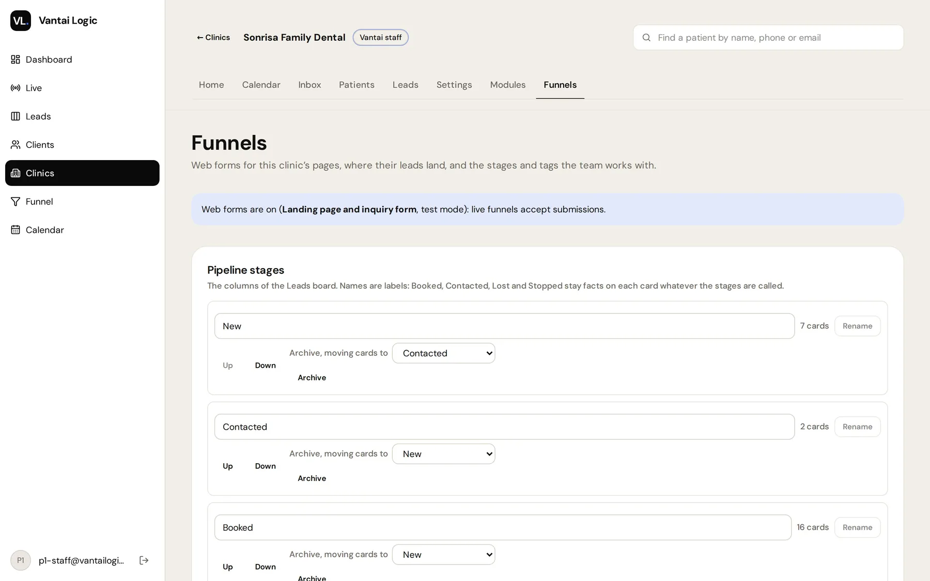Open the Patients tab
This screenshot has width=930, height=581.
[x=357, y=85]
